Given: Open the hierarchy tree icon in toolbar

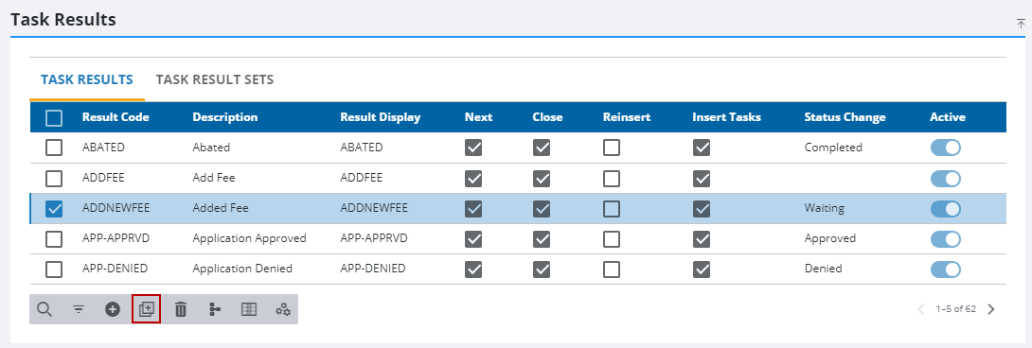Looking at the screenshot, I should 215,309.
